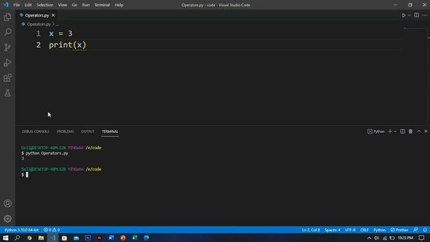Image resolution: width=430 pixels, height=242 pixels.
Task: Split the editor to the right
Action: [417, 15]
